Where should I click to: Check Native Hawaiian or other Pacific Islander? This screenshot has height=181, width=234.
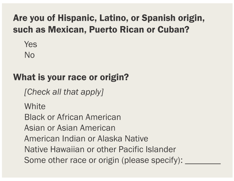coord(100,149)
